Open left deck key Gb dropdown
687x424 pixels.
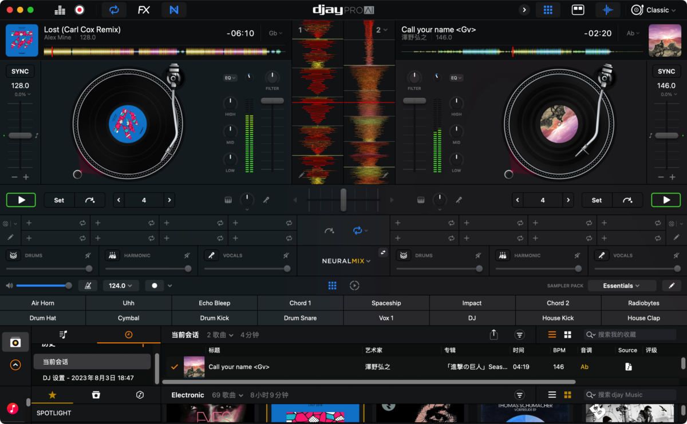[275, 33]
